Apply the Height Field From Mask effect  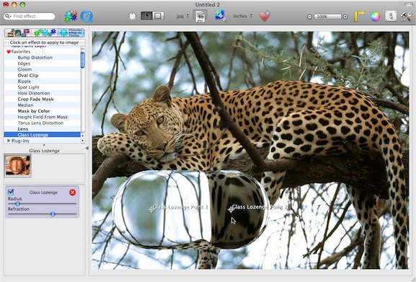pyautogui.click(x=43, y=117)
